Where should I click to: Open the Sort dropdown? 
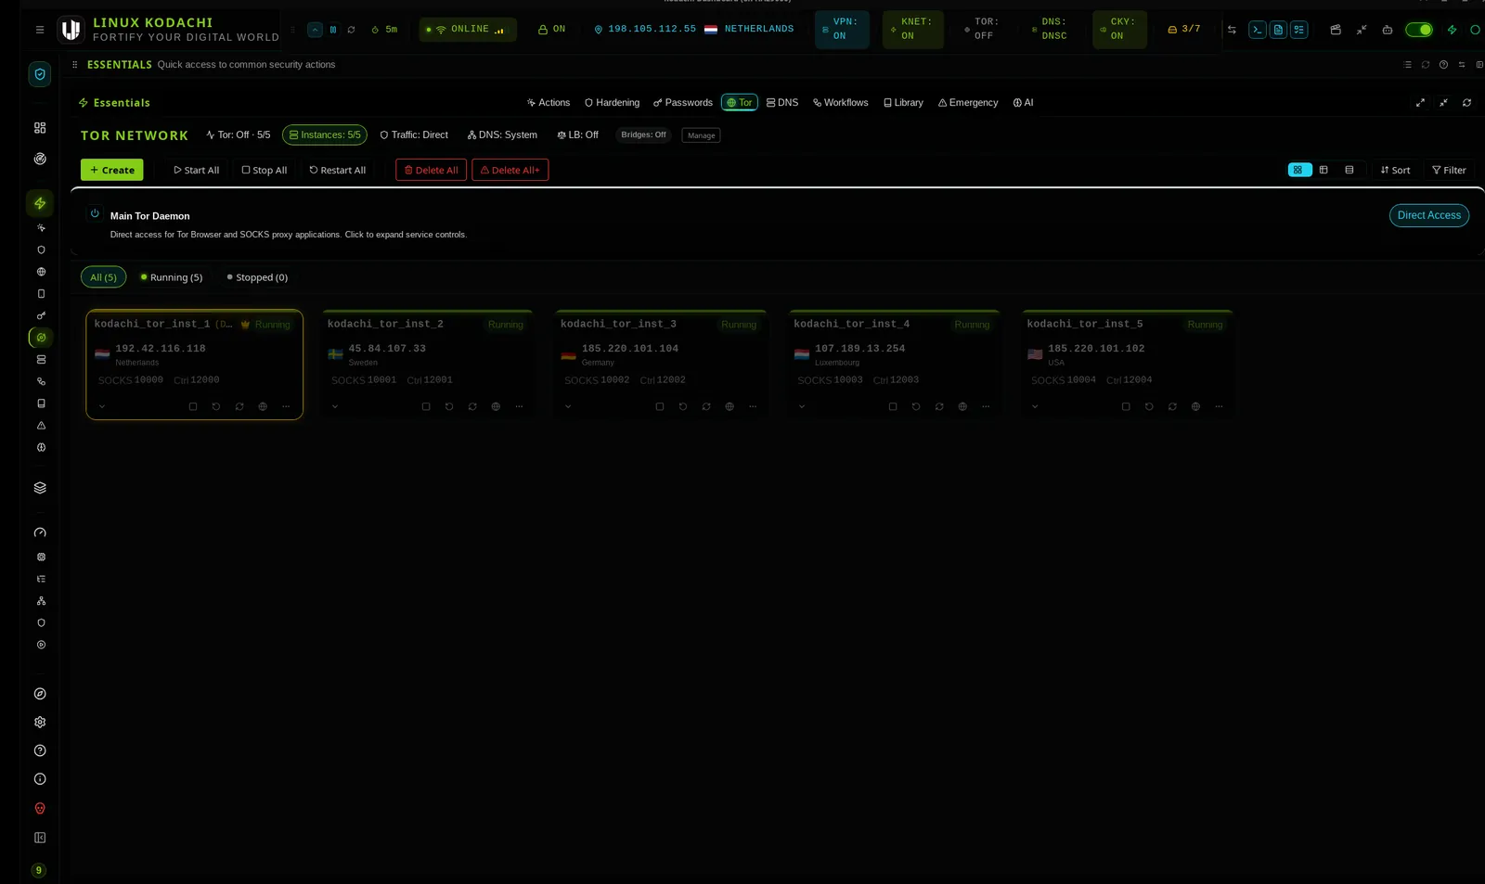pyautogui.click(x=1395, y=171)
